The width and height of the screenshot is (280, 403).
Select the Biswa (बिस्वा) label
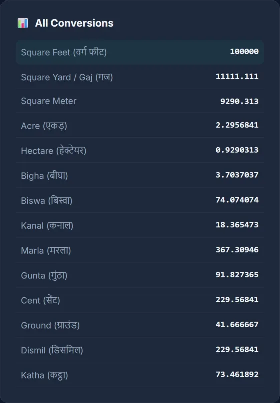click(47, 200)
